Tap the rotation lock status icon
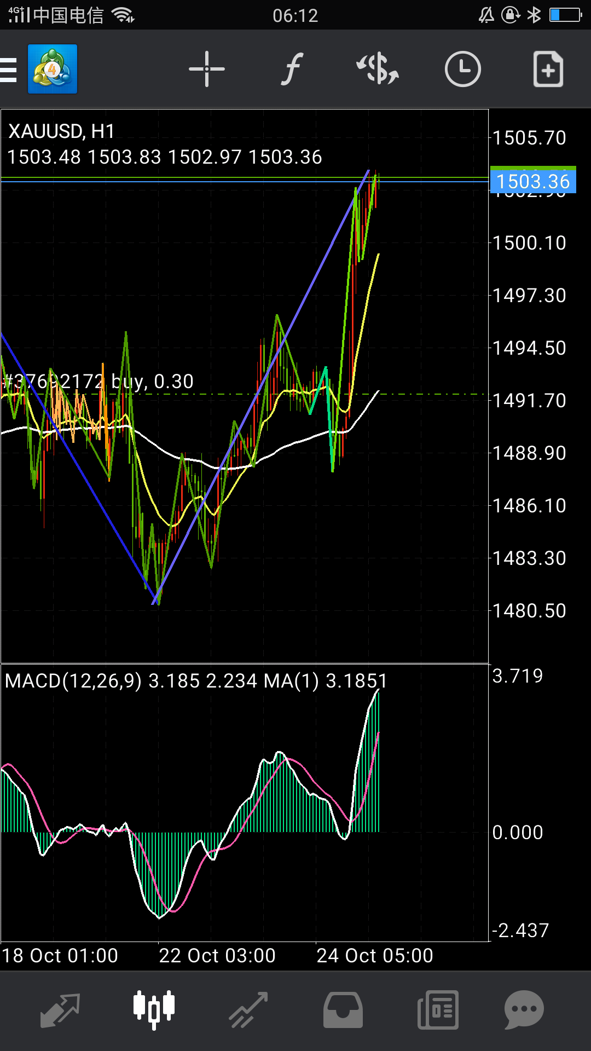Viewport: 591px width, 1051px height. [x=511, y=15]
